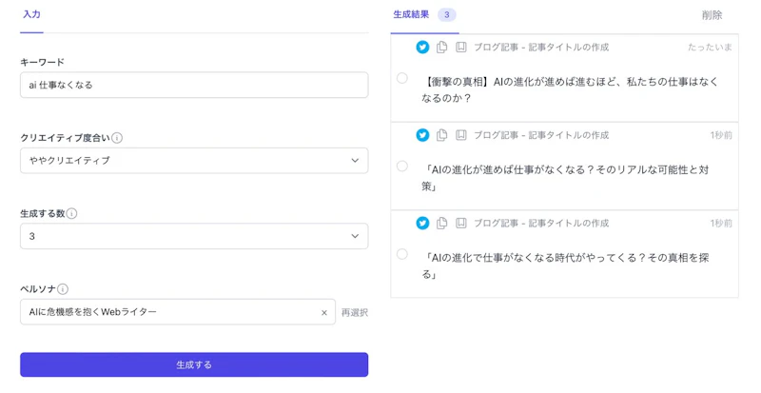Clear the selected persona with the × icon
Image resolution: width=761 pixels, height=393 pixels.
click(x=323, y=312)
